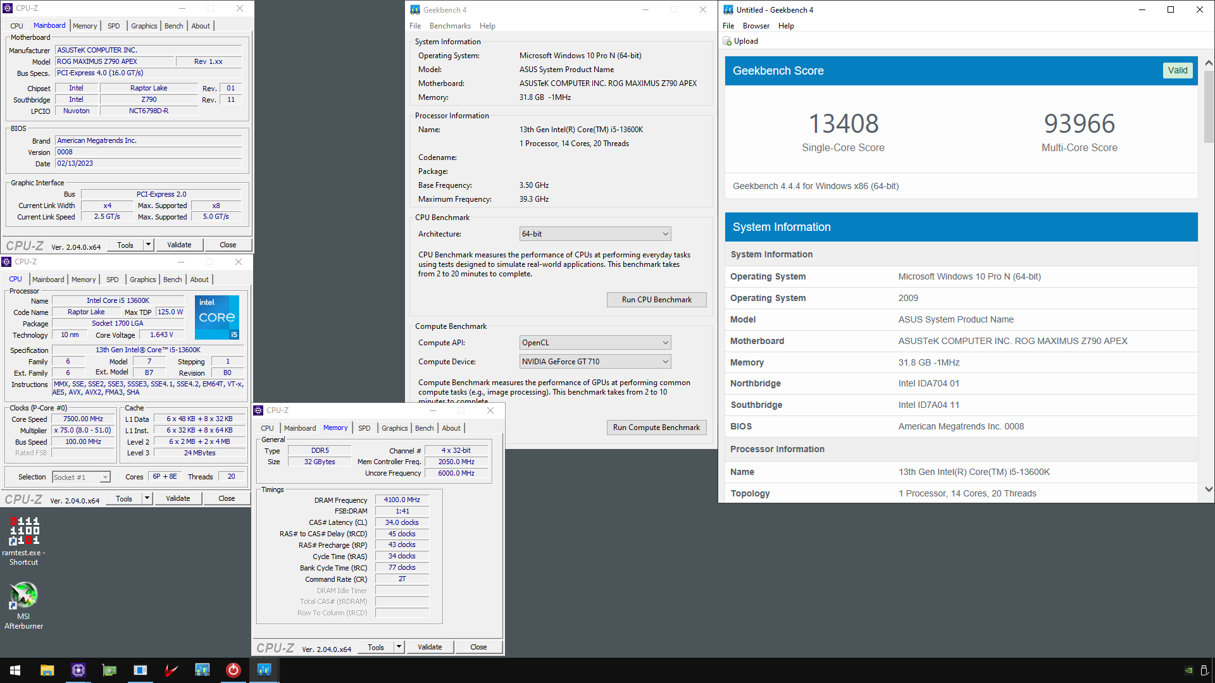This screenshot has height=683, width=1215.
Task: Open the File menu in the Geekbench 4 main window
Action: tap(415, 26)
